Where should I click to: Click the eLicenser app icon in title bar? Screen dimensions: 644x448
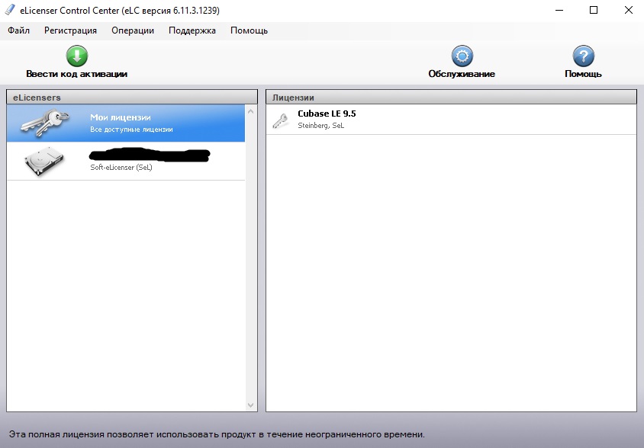coord(10,10)
